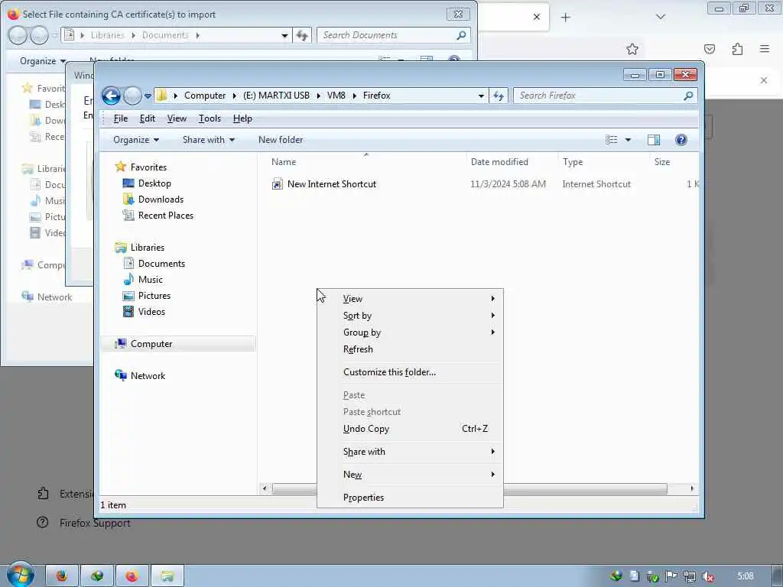The width and height of the screenshot is (783, 587).
Task: Open a new Firefox tab with plus
Action: click(x=565, y=18)
